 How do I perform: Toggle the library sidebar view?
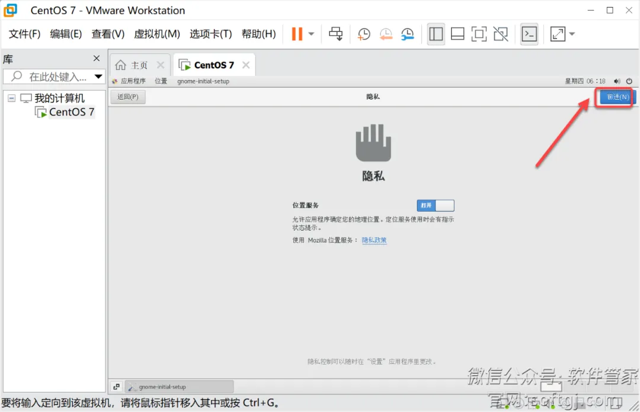pos(436,34)
